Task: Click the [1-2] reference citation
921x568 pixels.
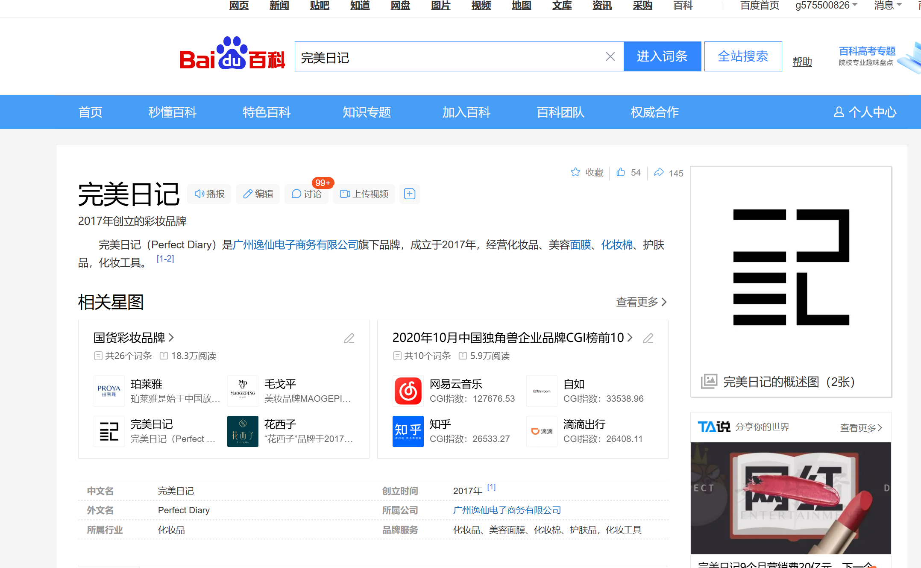Action: [x=165, y=259]
